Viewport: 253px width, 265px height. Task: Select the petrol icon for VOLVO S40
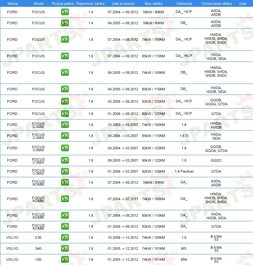[65, 248]
